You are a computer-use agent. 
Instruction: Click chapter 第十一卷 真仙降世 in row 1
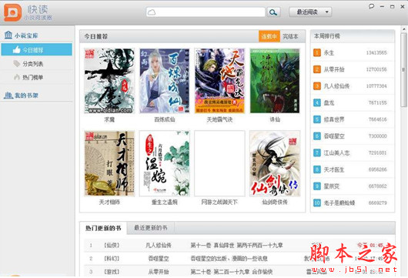tap(237, 245)
